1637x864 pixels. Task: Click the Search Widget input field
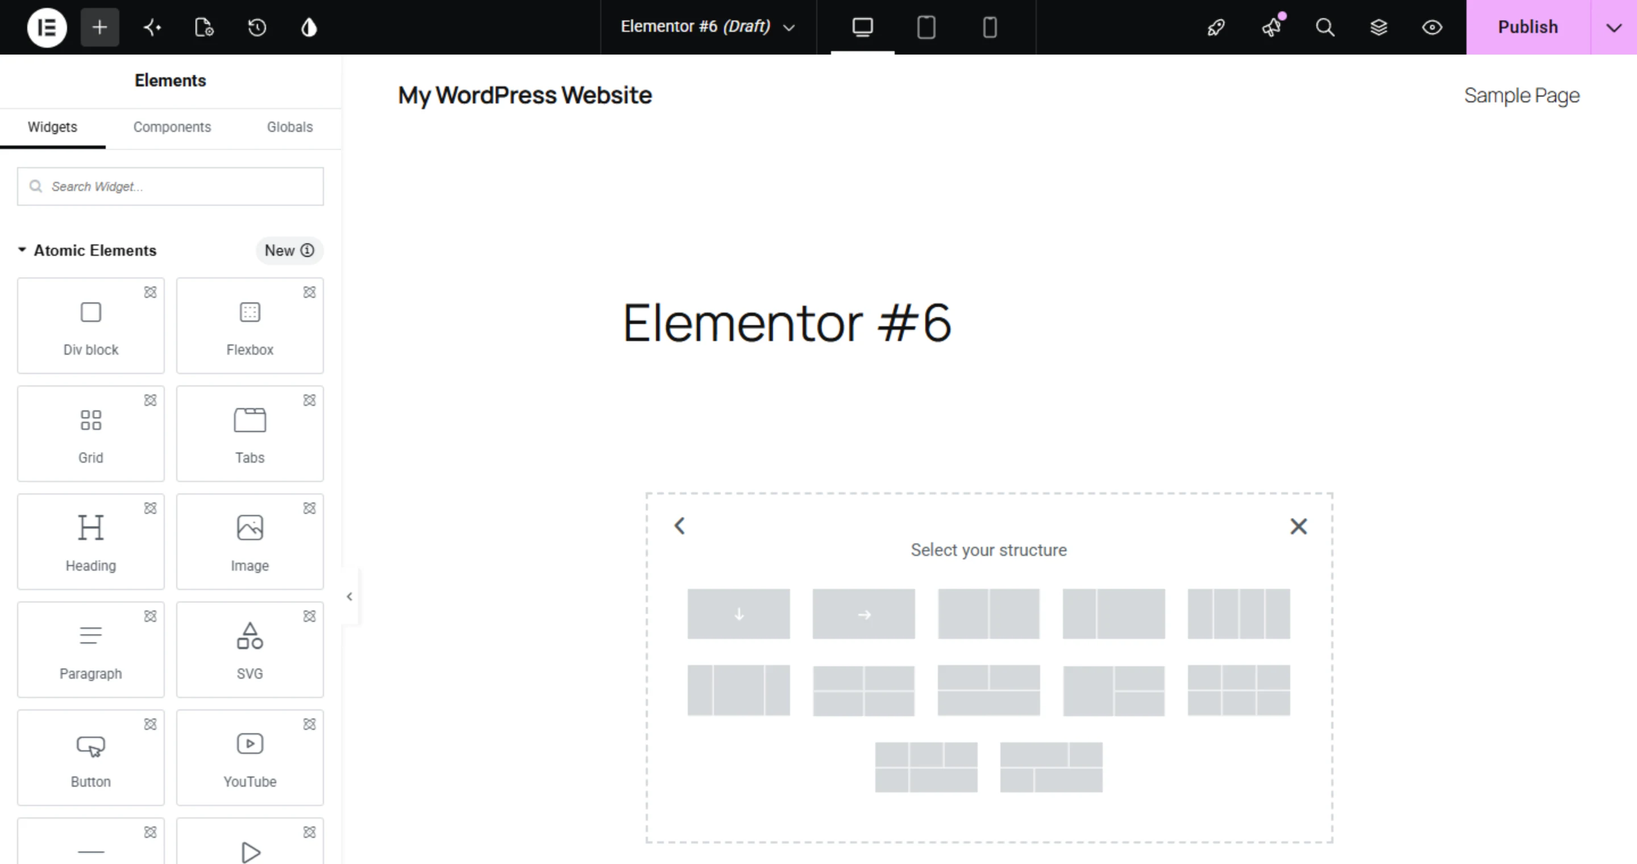pyautogui.click(x=171, y=186)
